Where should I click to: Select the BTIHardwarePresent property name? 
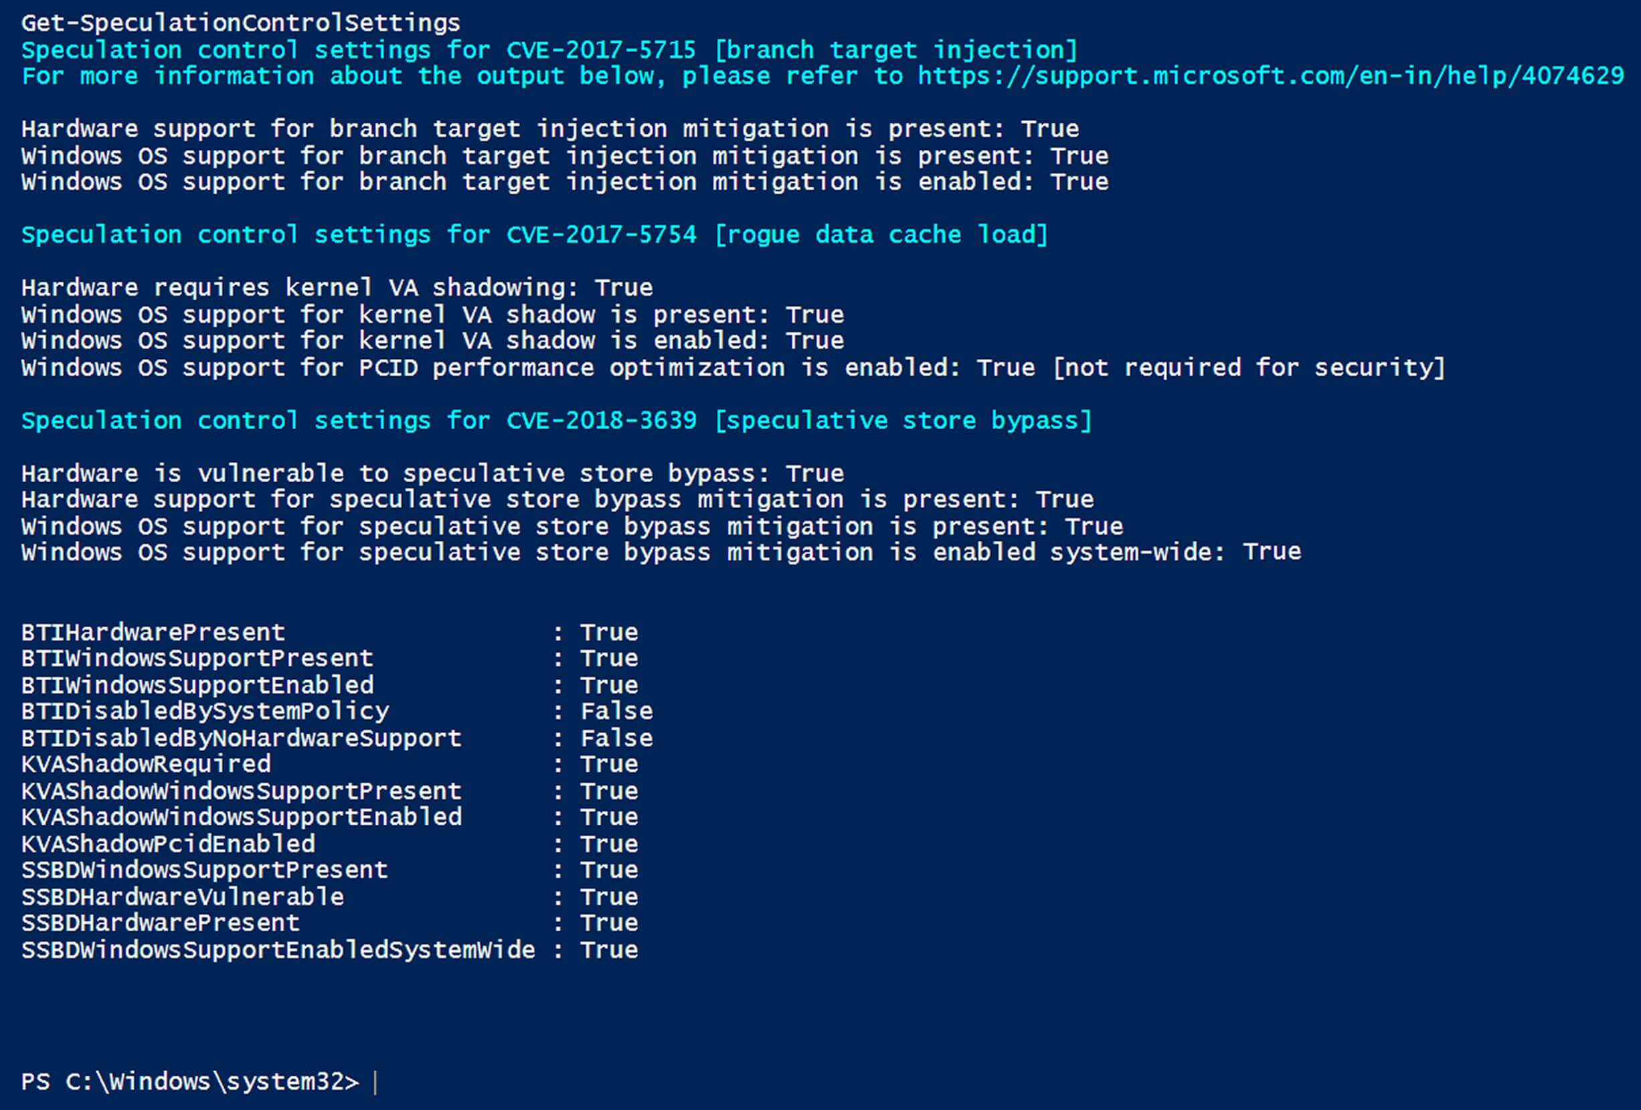pos(153,632)
